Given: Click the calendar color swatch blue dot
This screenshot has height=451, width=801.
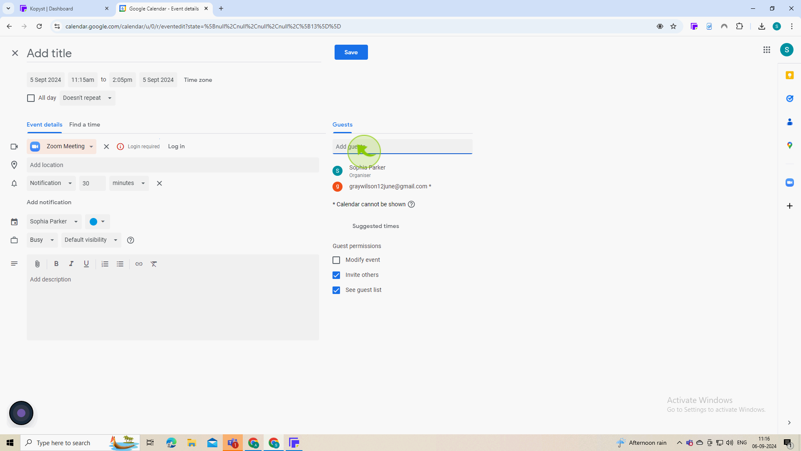Looking at the screenshot, I should click(x=93, y=221).
